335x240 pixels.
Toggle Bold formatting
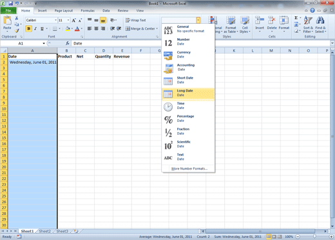28,28
